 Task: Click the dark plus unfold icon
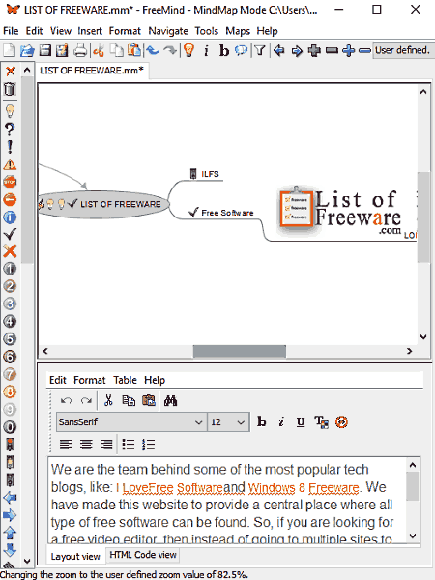314,50
